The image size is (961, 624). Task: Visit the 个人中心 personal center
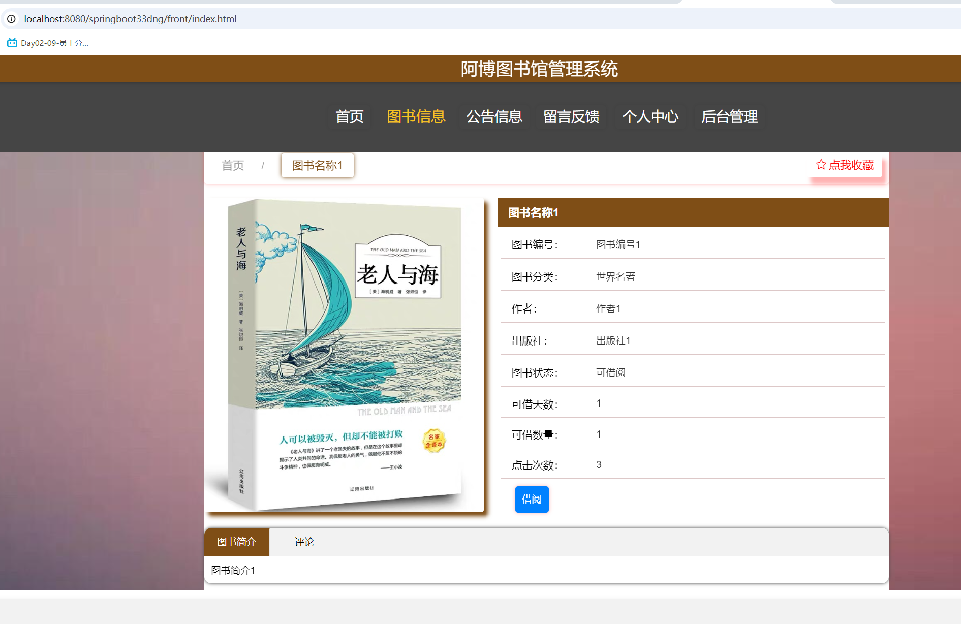(650, 117)
